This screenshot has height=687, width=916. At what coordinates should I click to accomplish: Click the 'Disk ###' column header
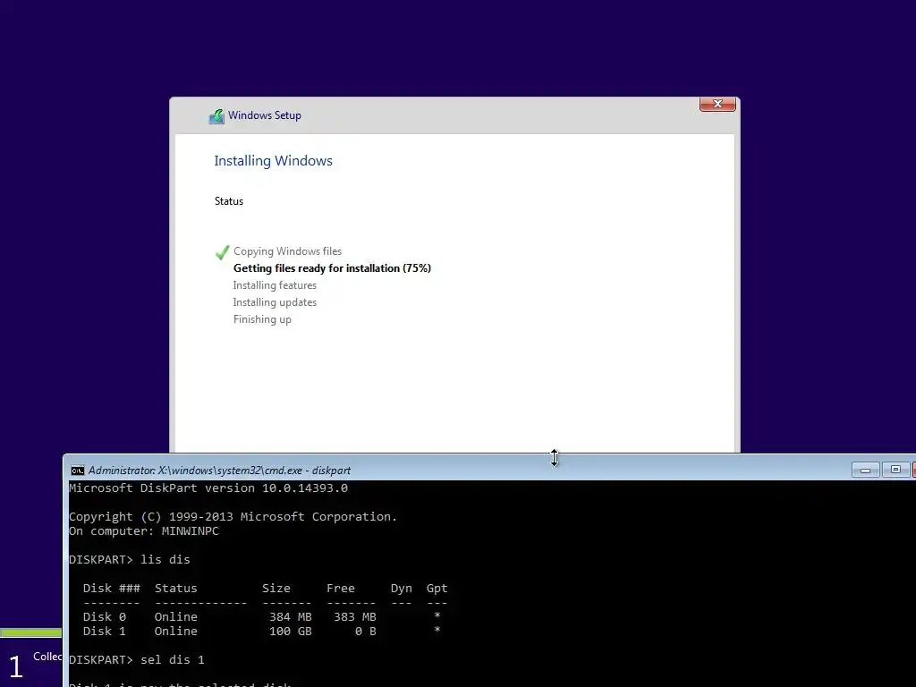tap(111, 589)
